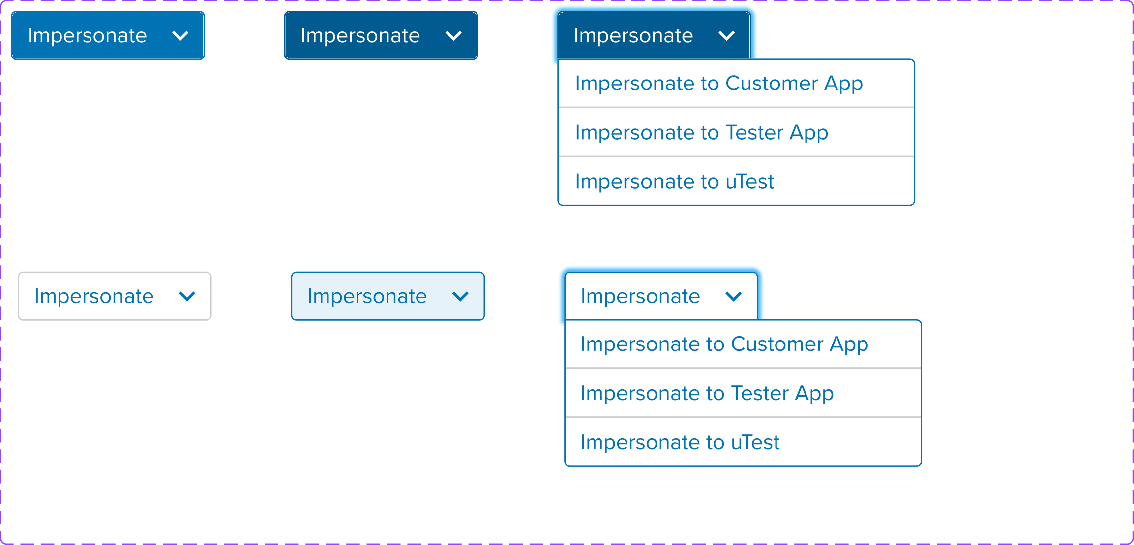Select Impersonate to Tester App in lower menu

tap(743, 393)
